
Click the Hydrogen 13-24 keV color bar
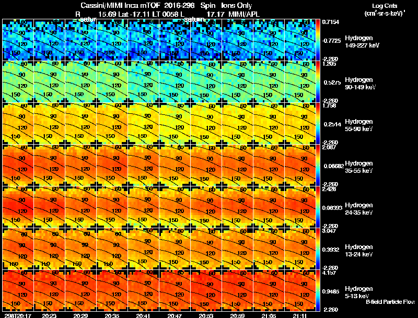point(318,249)
